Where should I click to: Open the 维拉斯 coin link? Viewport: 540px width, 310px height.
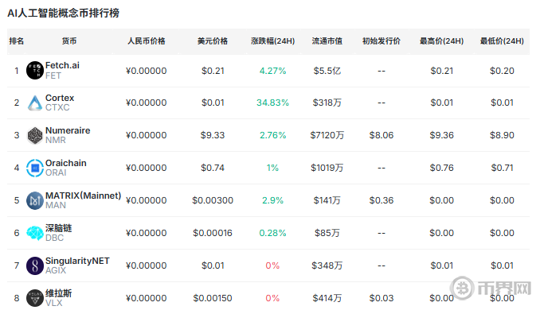pos(59,293)
